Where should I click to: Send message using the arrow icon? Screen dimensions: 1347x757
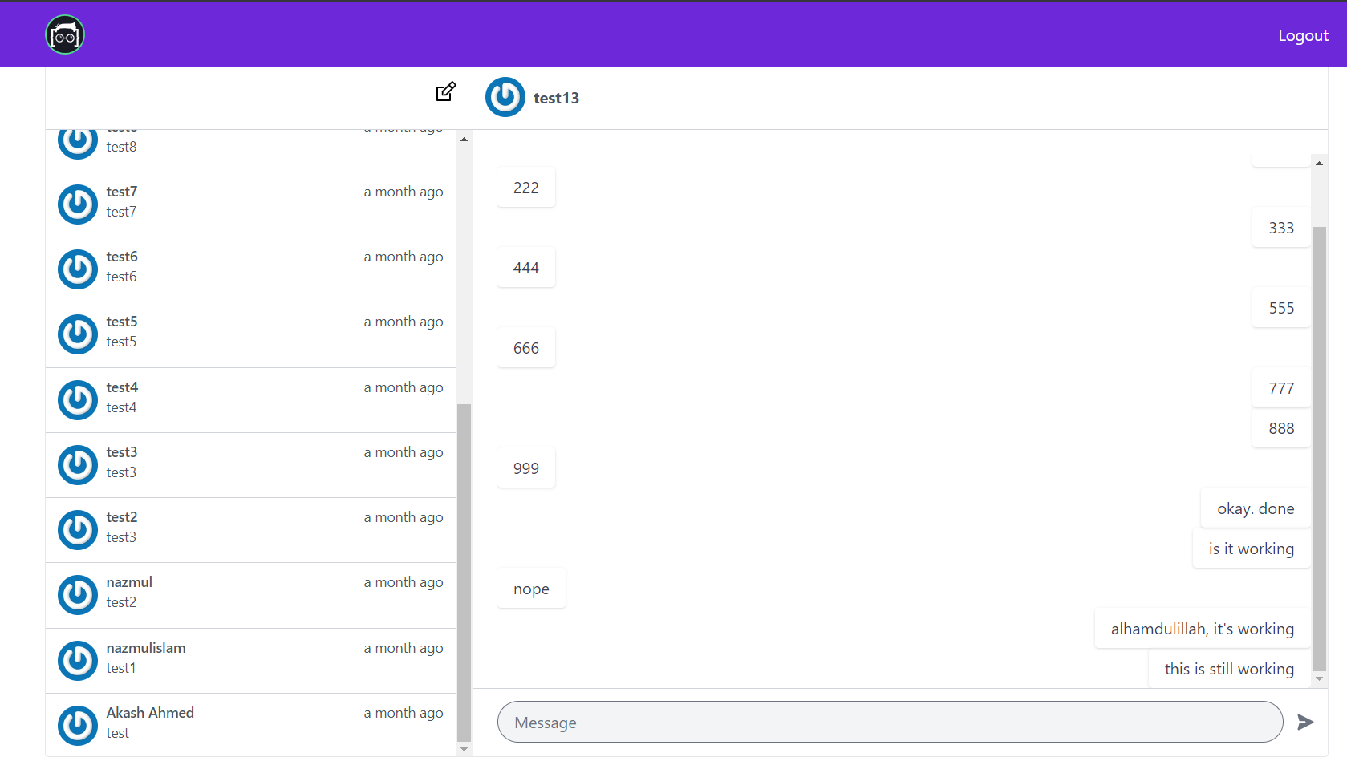coord(1305,722)
